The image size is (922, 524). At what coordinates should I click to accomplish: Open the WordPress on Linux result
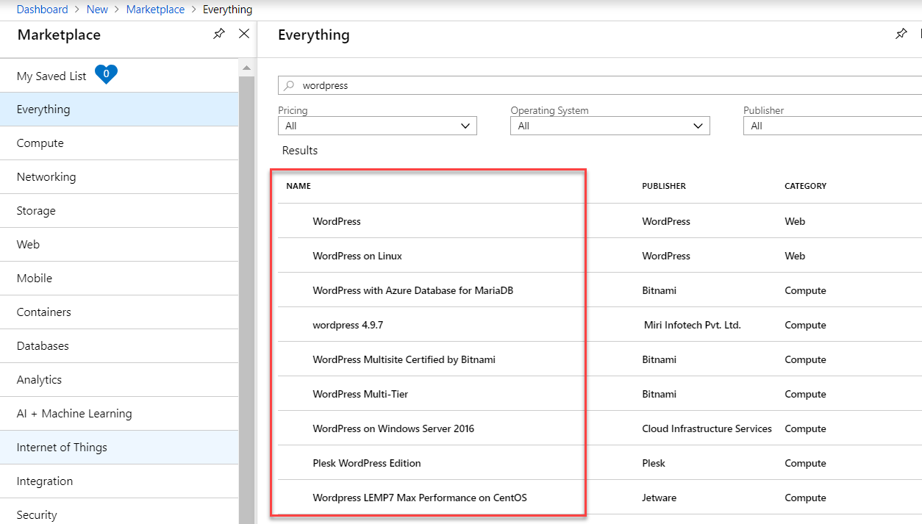(357, 256)
